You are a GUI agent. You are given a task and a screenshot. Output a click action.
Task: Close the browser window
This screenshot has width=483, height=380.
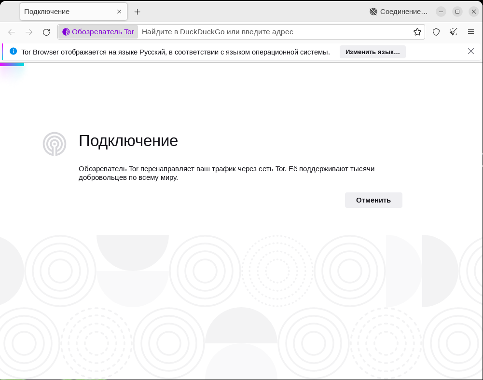pyautogui.click(x=474, y=12)
